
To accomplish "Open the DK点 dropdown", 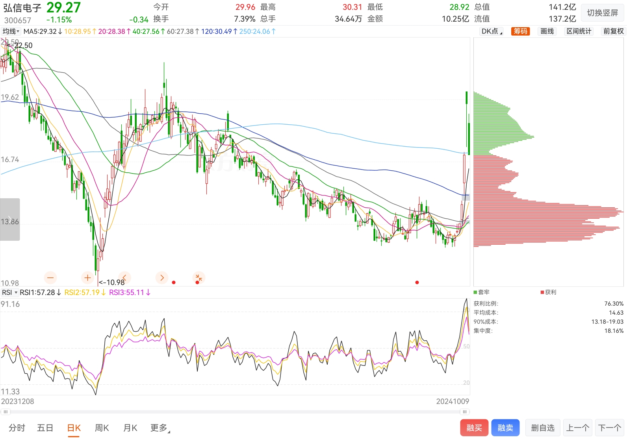I will [492, 31].
